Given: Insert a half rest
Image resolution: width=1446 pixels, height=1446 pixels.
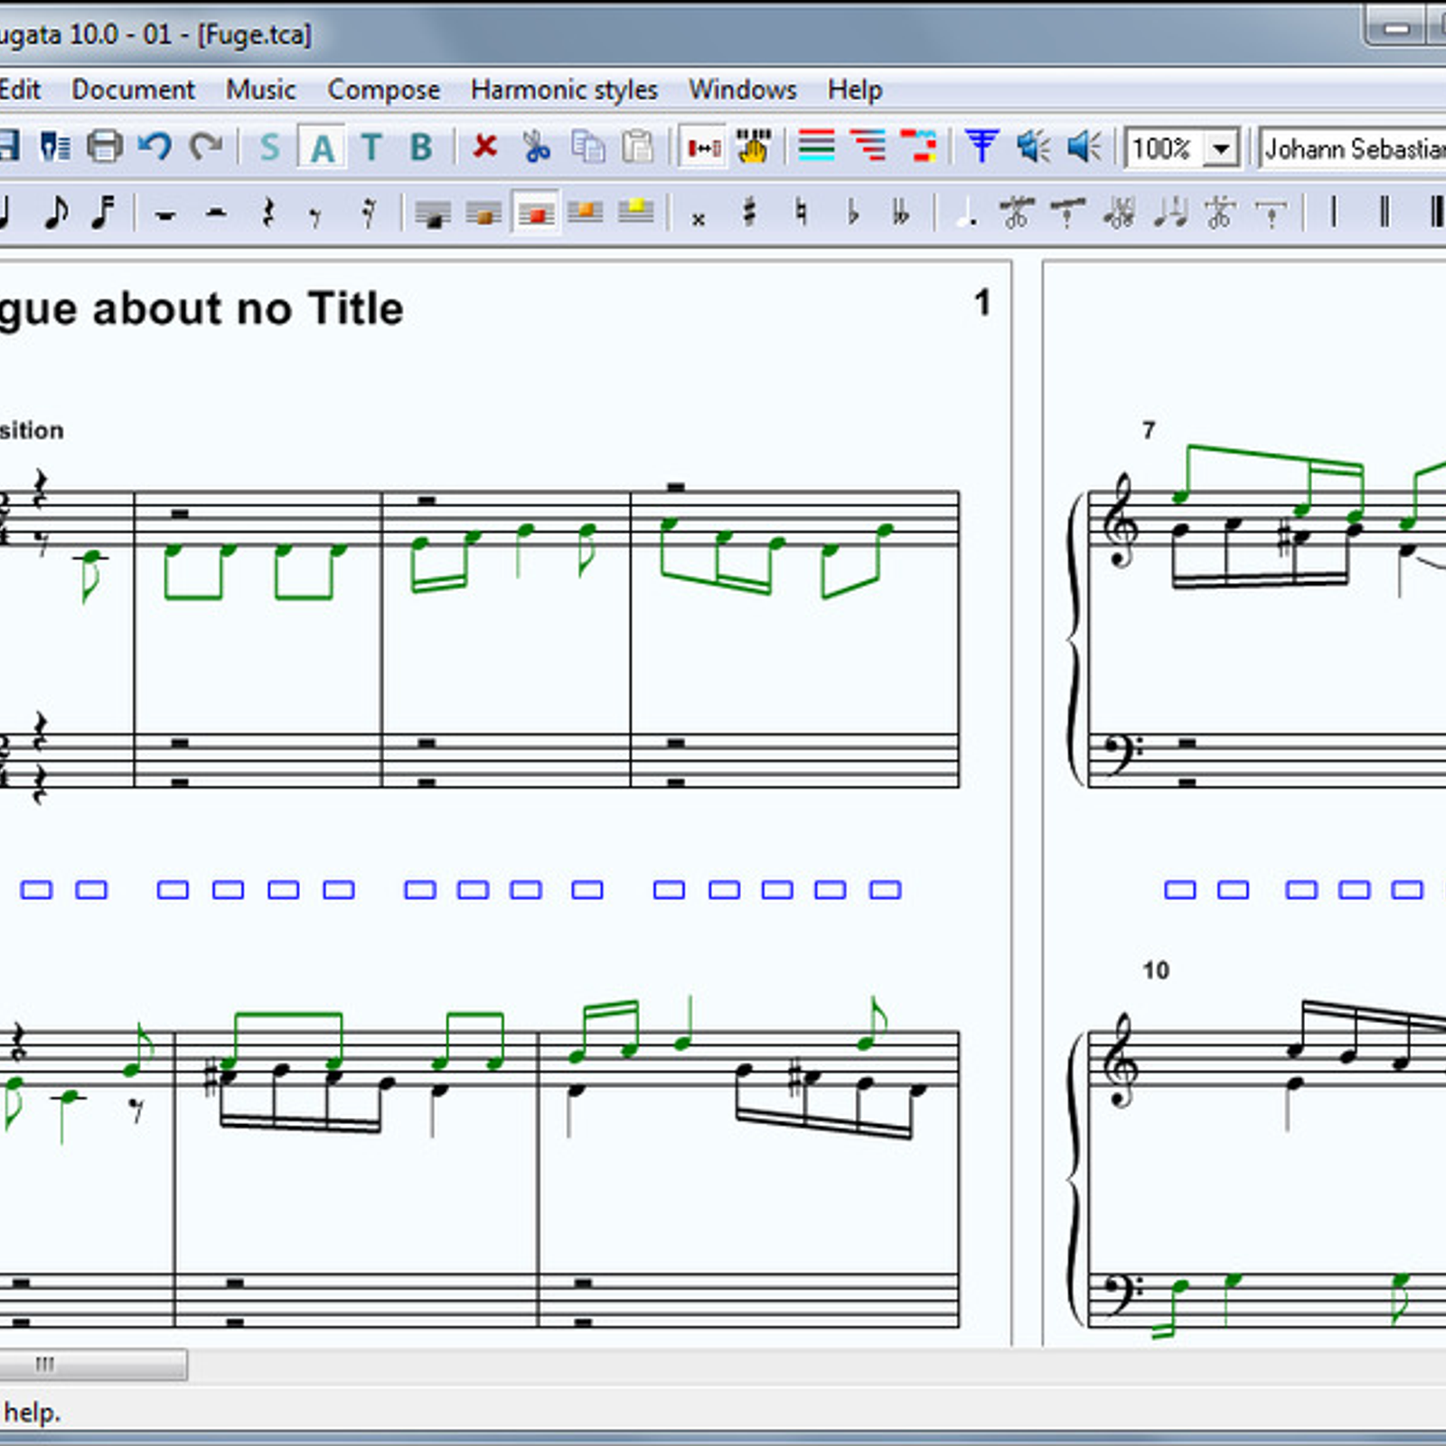Looking at the screenshot, I should pyautogui.click(x=216, y=214).
